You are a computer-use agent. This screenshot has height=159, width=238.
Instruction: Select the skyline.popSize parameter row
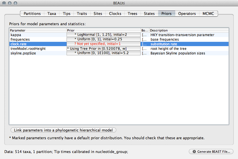119,53
